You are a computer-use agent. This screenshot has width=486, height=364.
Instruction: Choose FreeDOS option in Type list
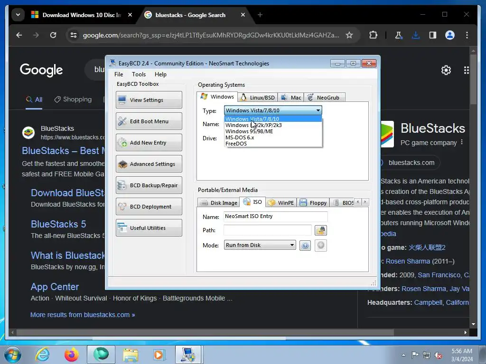pos(273,144)
